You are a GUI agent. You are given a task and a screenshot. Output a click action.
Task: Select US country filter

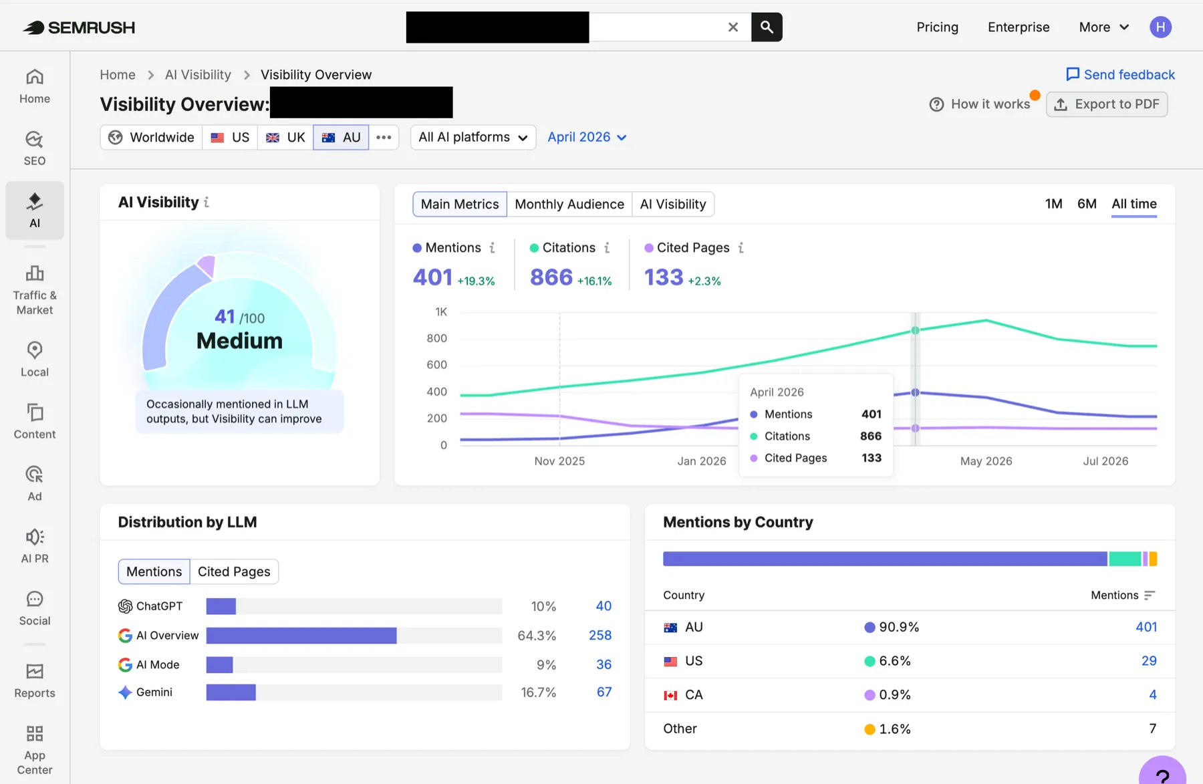point(230,137)
